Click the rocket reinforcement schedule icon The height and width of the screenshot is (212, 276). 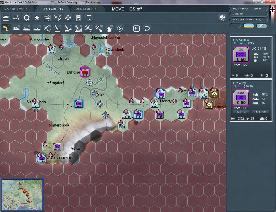pyautogui.click(x=68, y=18)
